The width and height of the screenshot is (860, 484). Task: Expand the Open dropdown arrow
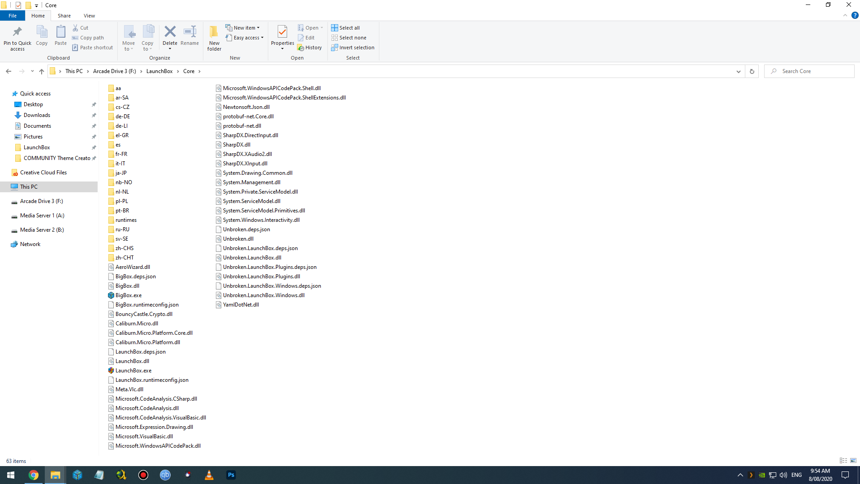(x=322, y=28)
